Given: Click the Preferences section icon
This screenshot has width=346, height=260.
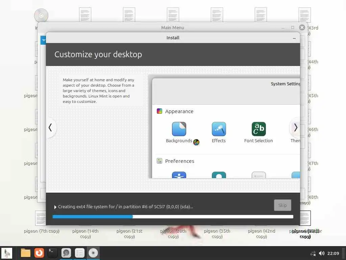Looking at the screenshot, I should (159, 161).
